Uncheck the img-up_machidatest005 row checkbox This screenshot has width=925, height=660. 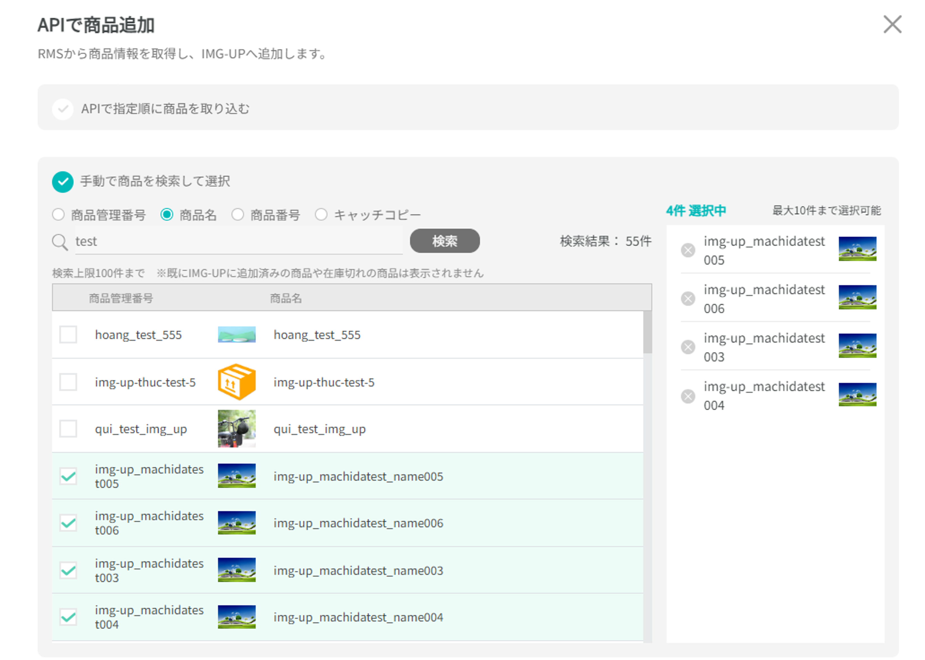[x=68, y=476]
